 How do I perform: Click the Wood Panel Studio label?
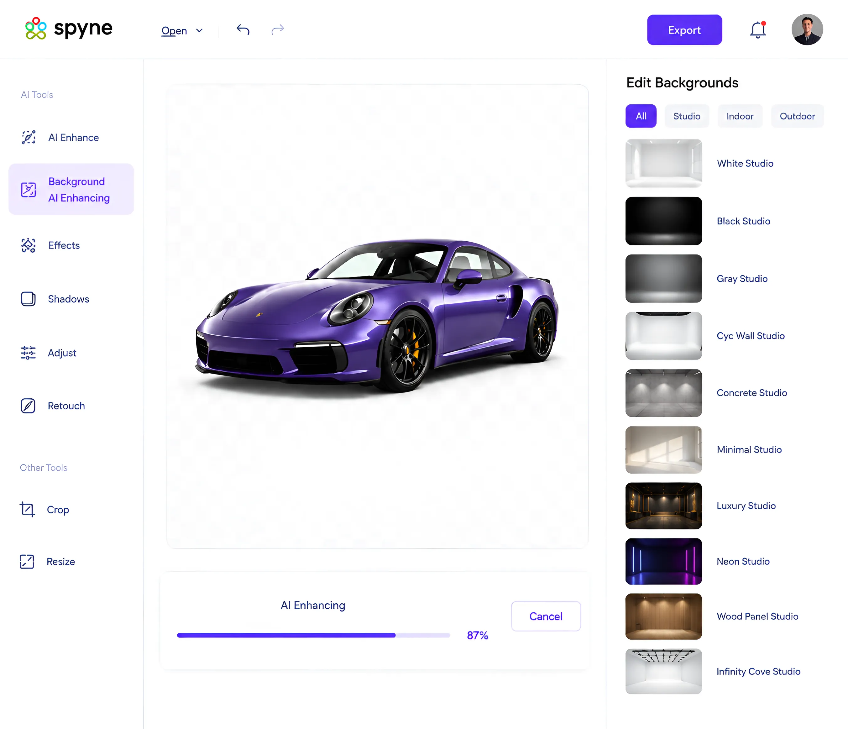[x=757, y=616]
